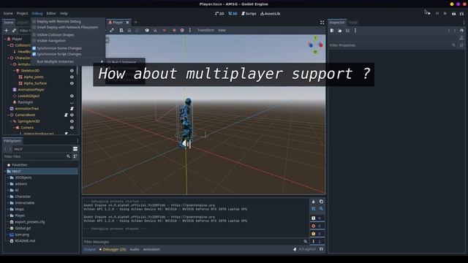Toggle Small Deploy with Network Filesystem
Image resolution: width=468 pixels, height=263 pixels.
65,27
